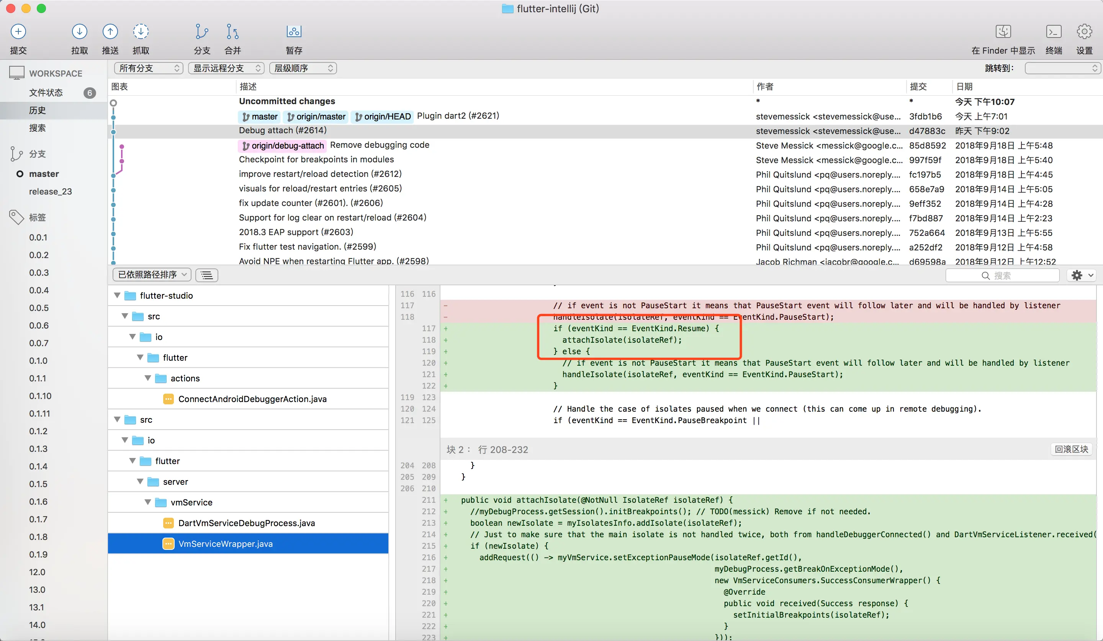Toggle the flat list view button

pyautogui.click(x=206, y=275)
